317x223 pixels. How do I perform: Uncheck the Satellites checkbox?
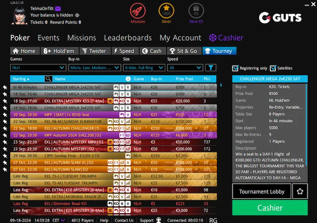click(273, 68)
